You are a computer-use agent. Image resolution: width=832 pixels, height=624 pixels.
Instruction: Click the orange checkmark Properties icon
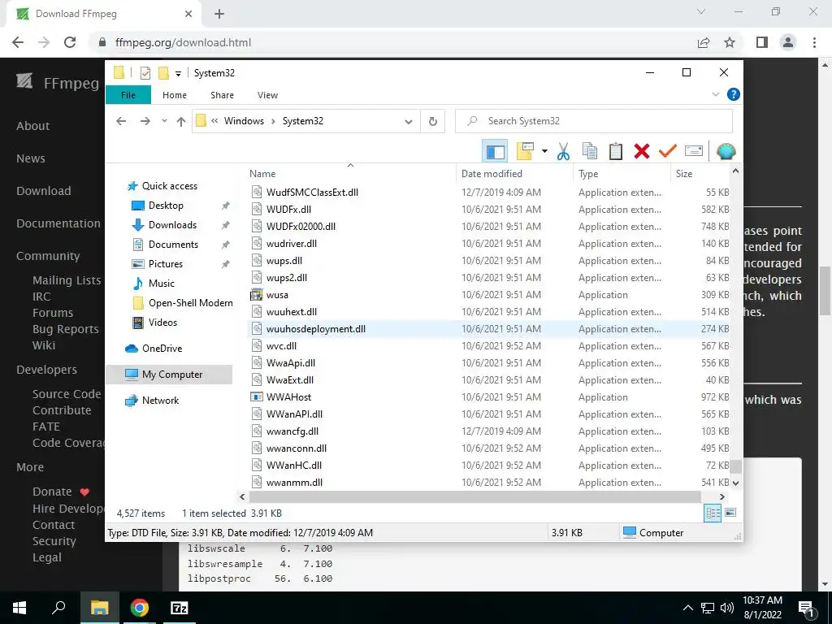(668, 151)
